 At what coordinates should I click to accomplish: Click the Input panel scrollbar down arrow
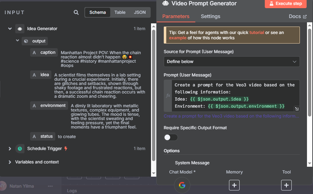pyautogui.click(x=153, y=173)
